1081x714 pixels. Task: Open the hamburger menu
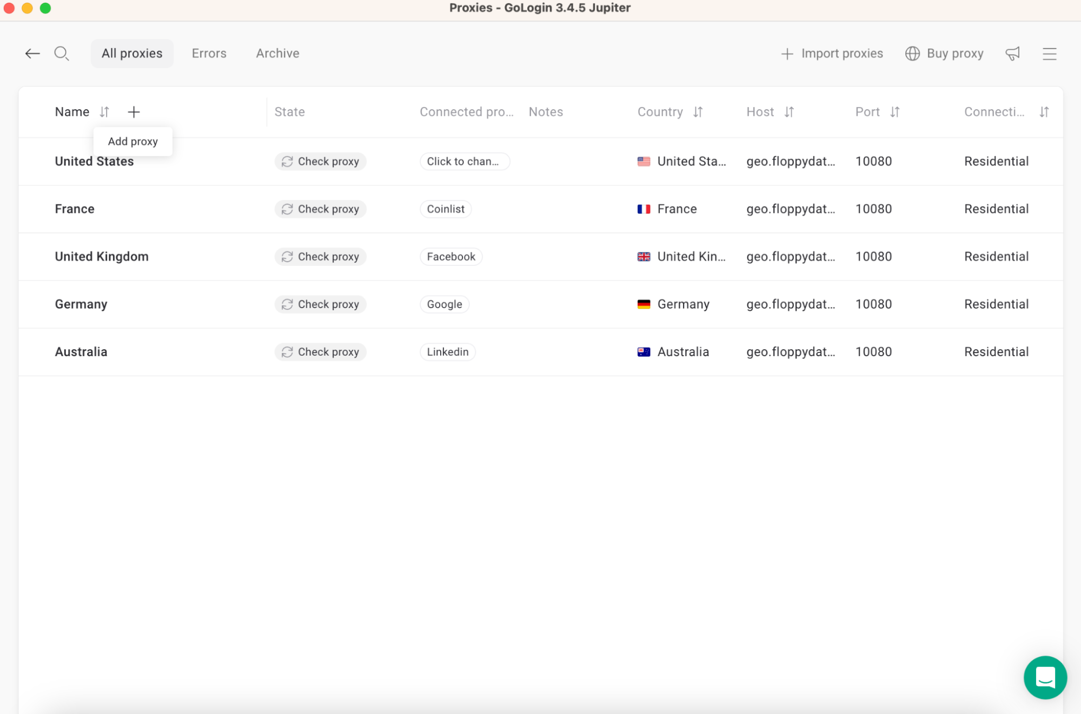tap(1050, 54)
